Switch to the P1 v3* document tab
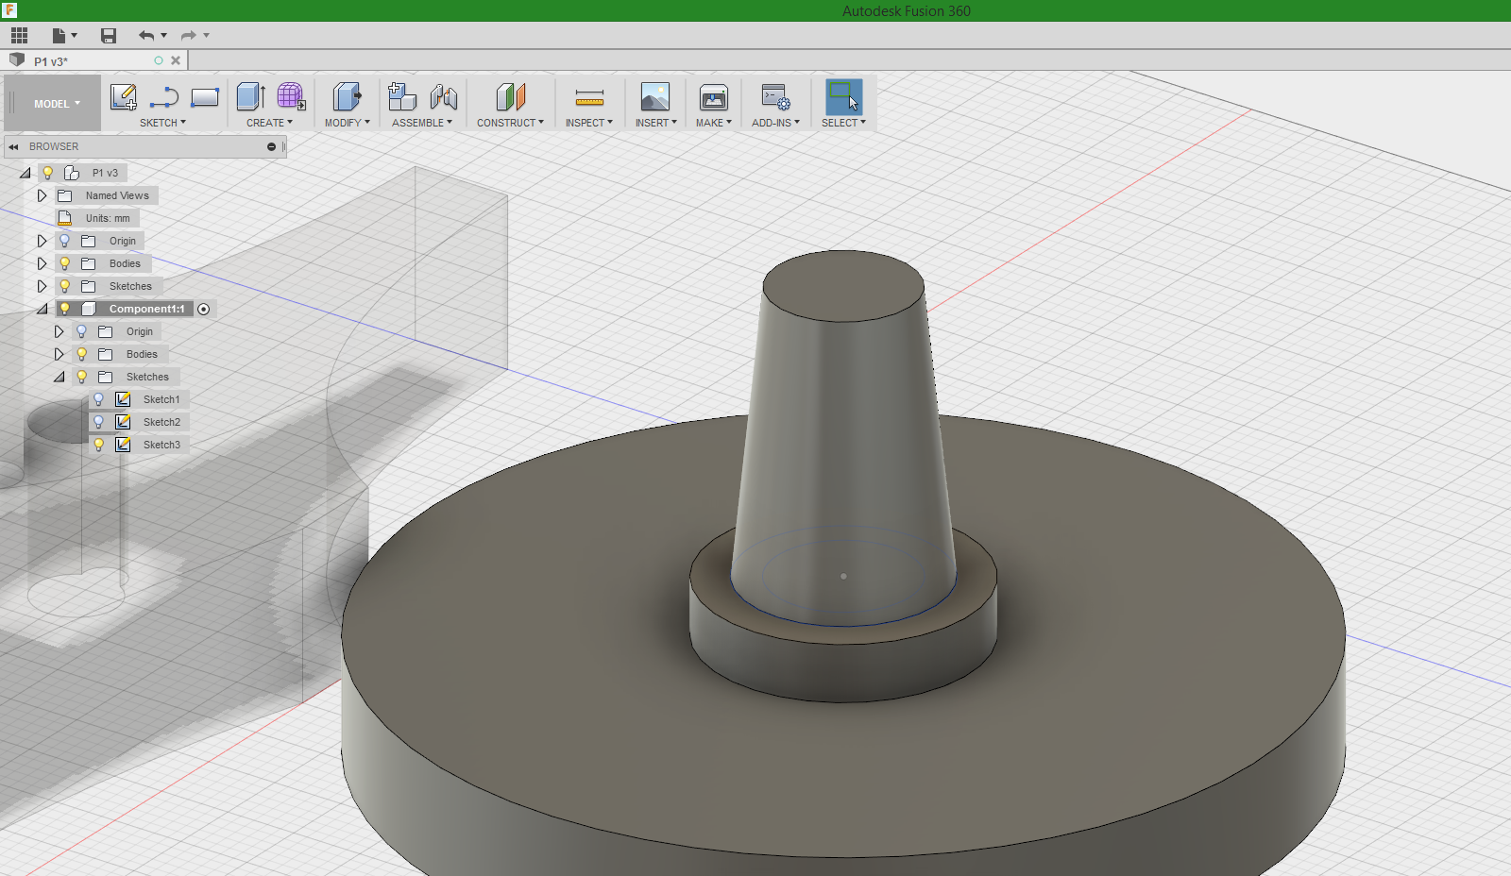Viewport: 1511px width, 876px height. click(x=51, y=61)
